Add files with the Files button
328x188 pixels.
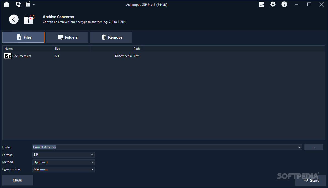pos(23,37)
